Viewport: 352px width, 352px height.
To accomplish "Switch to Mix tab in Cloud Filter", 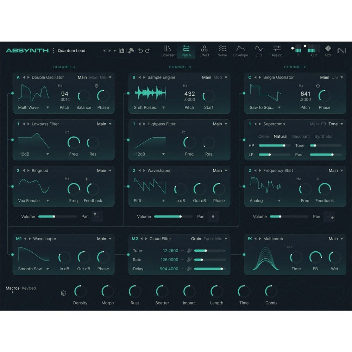I will pos(219,239).
